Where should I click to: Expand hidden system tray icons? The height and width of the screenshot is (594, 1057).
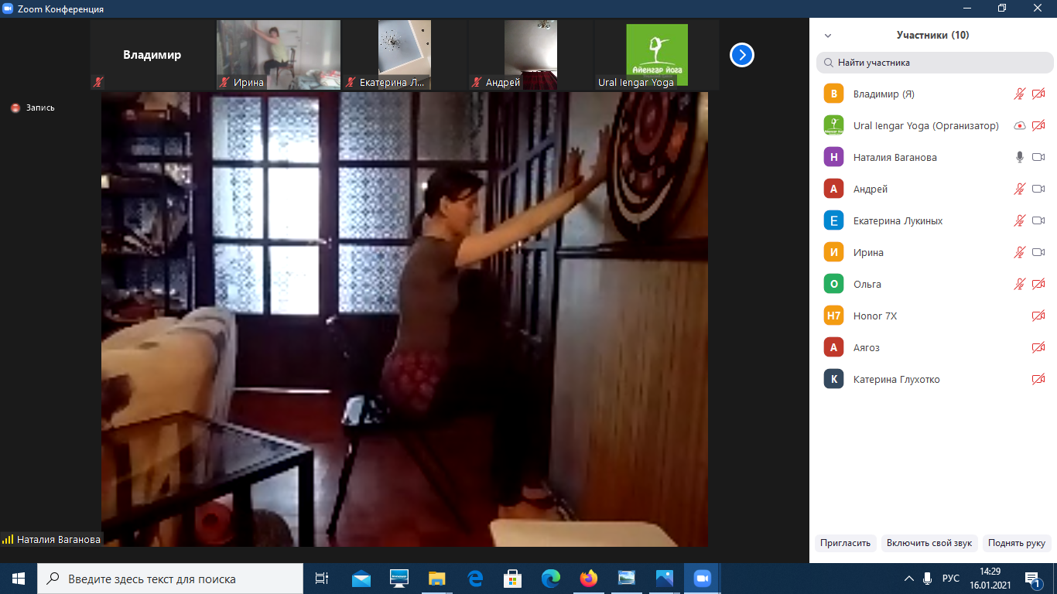(x=909, y=579)
